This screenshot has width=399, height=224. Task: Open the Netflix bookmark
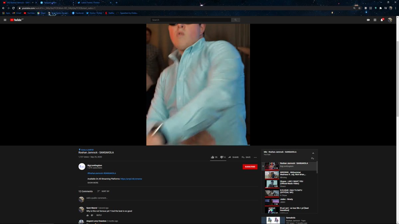coord(110,13)
